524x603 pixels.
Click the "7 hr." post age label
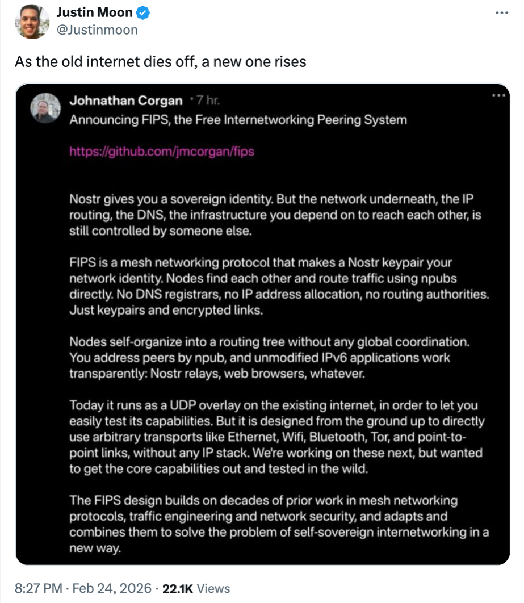point(207,101)
